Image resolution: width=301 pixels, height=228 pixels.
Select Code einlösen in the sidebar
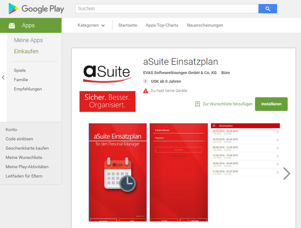pyautogui.click(x=19, y=139)
